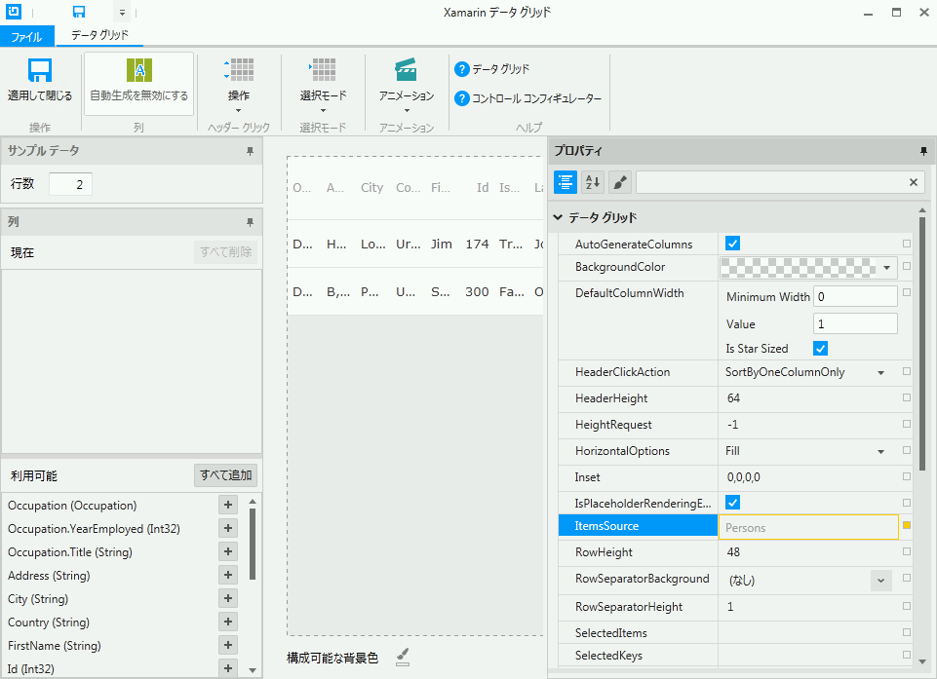This screenshot has height=679, width=937.
Task: Click the brush filter icon in properties
Action: tap(620, 182)
